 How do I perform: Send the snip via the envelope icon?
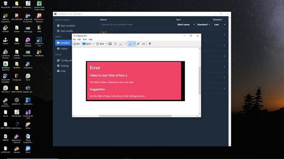coord(121,44)
